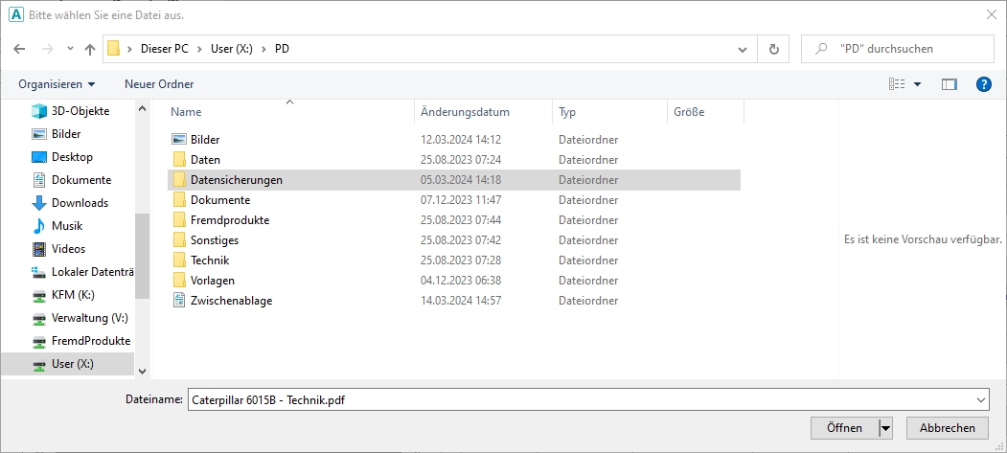
Task: Select the Datensicherungen folder
Action: pyautogui.click(x=454, y=180)
